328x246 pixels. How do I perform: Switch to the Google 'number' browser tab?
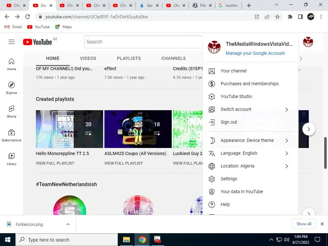[229, 5]
